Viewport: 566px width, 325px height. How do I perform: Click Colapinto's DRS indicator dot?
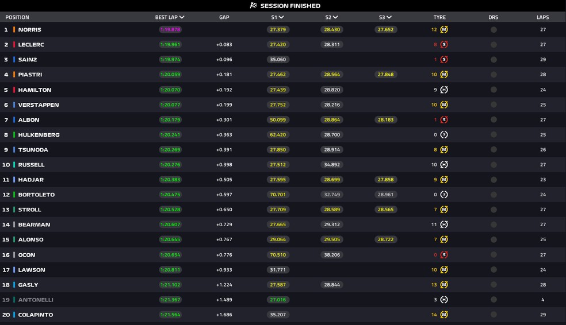[x=494, y=315]
